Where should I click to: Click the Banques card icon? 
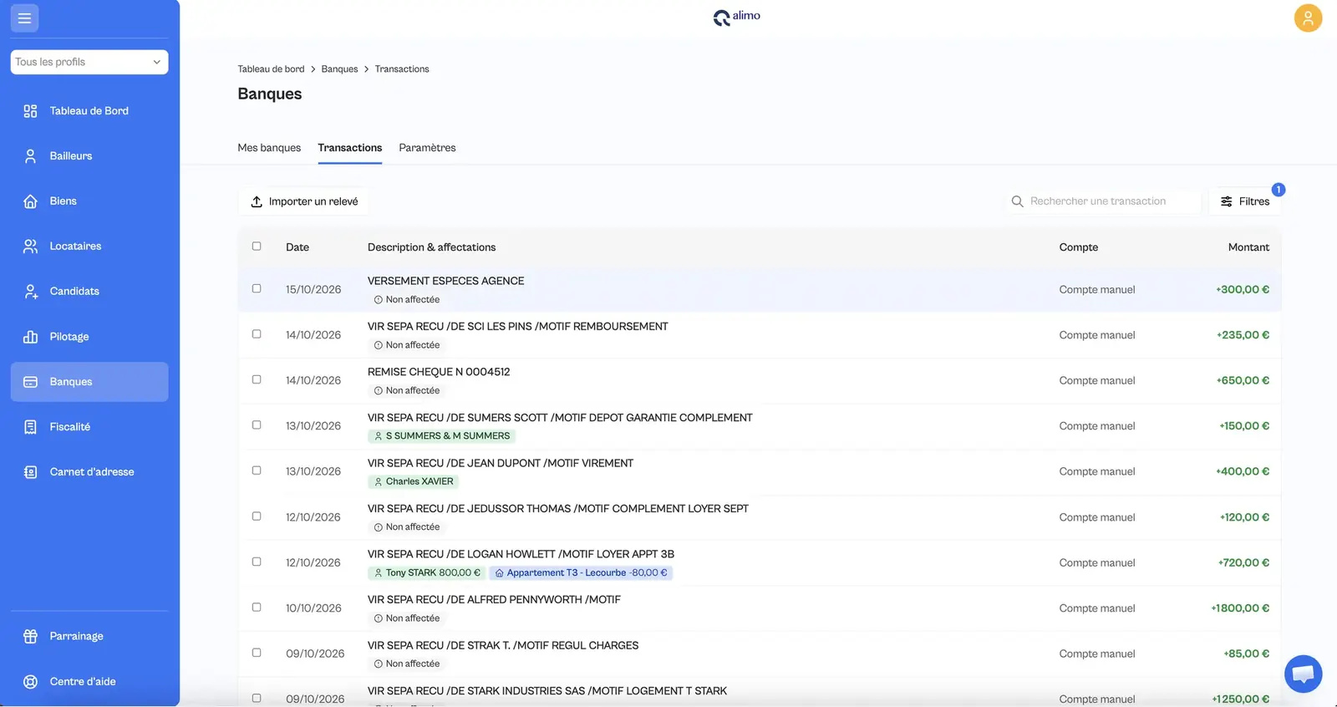pyautogui.click(x=30, y=382)
